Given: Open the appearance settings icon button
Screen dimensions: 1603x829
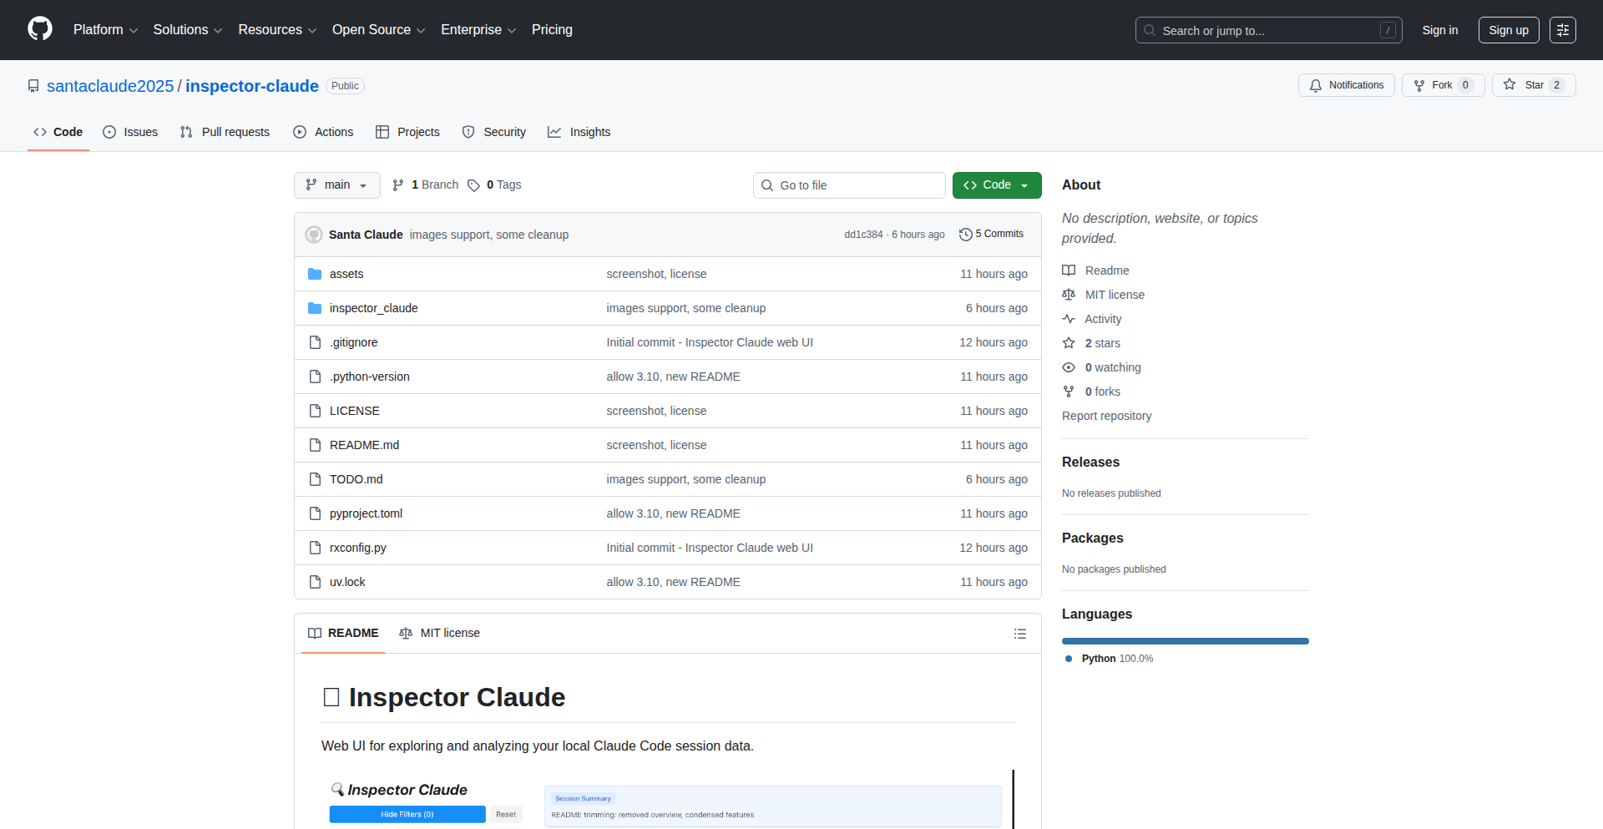Looking at the screenshot, I should click(1563, 30).
